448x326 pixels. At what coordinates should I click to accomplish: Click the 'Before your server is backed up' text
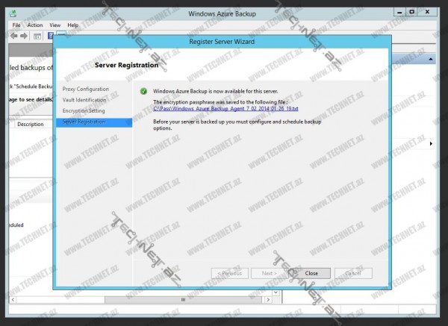click(237, 125)
